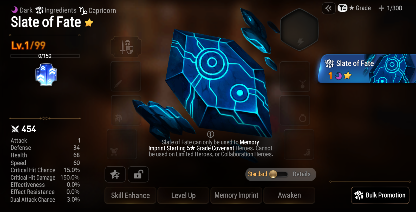This screenshot has width=416, height=212.
Task: Click the Bulk Promotion button
Action: (380, 195)
